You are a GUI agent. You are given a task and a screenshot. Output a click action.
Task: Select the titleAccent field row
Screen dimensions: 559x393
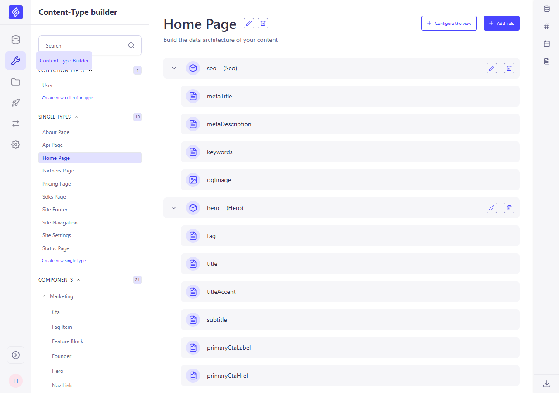(350, 292)
